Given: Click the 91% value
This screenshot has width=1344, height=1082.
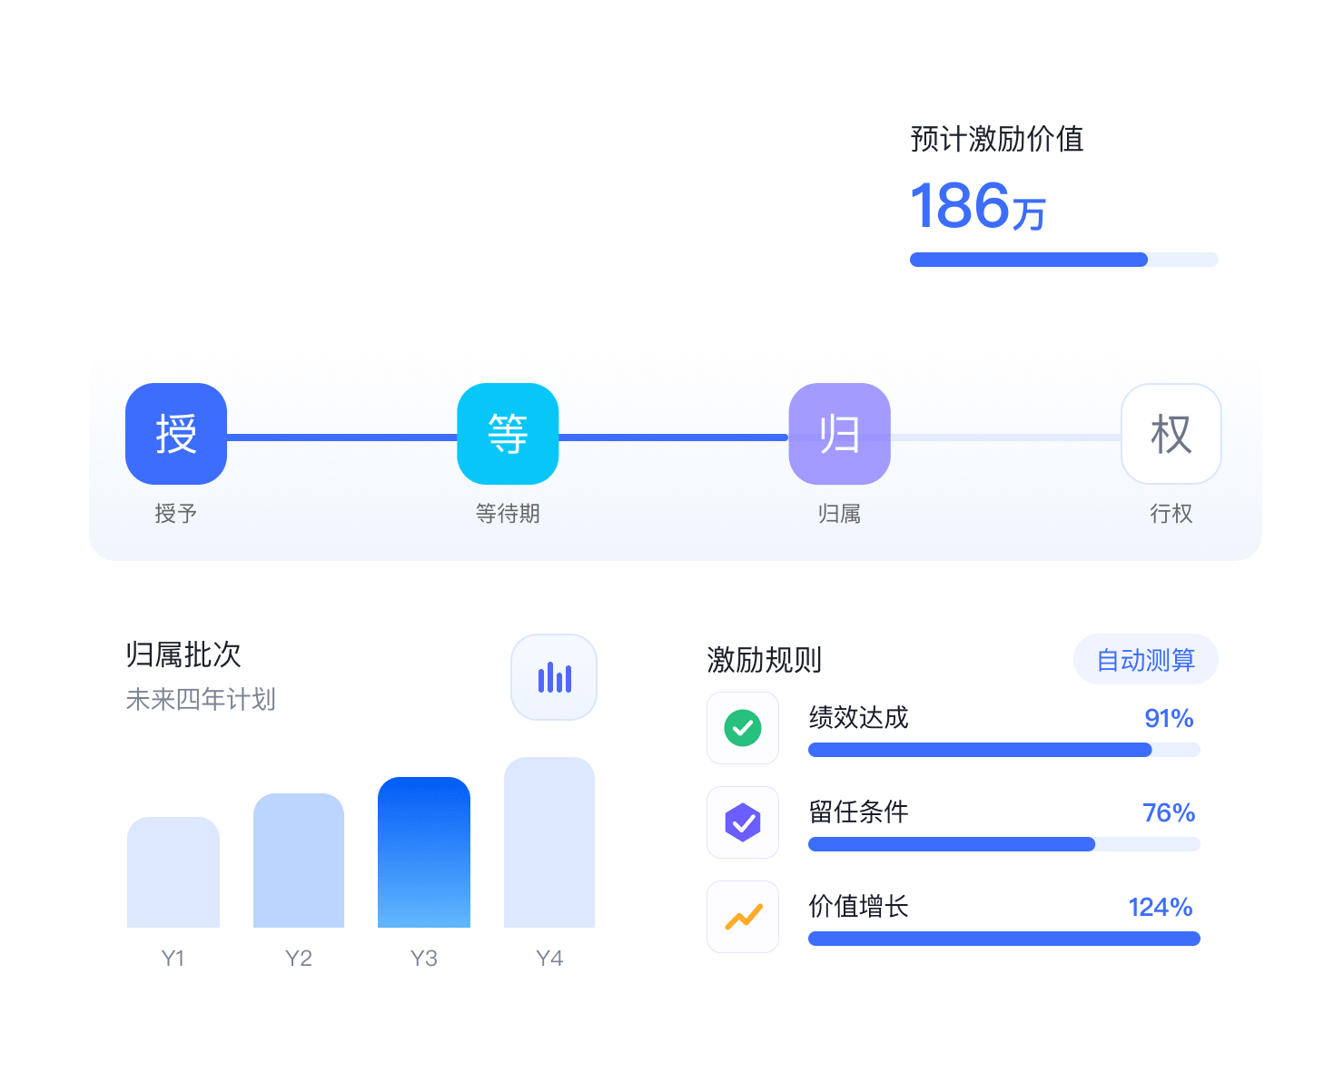Looking at the screenshot, I should coord(1169,718).
